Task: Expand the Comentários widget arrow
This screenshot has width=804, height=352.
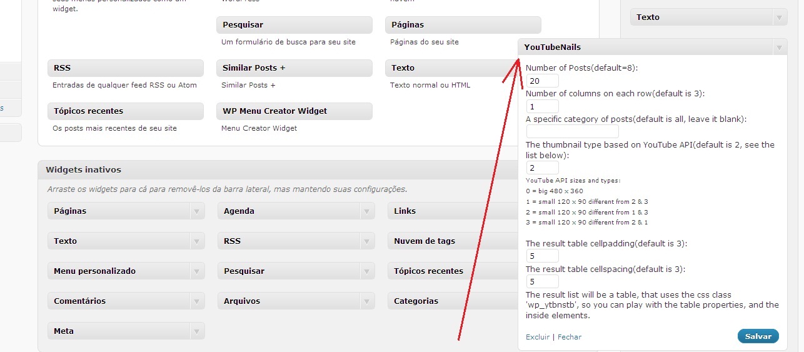Action: coord(196,301)
